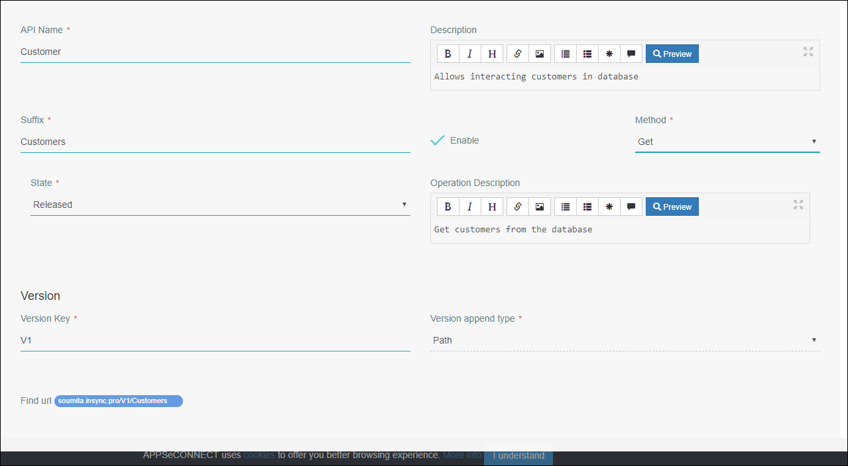
Task: Open the State dropdown showing Released
Action: (x=404, y=205)
